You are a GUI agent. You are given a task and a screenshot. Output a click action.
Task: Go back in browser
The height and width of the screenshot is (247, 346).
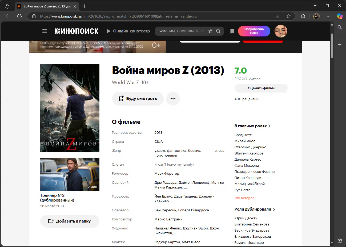pos(8,16)
